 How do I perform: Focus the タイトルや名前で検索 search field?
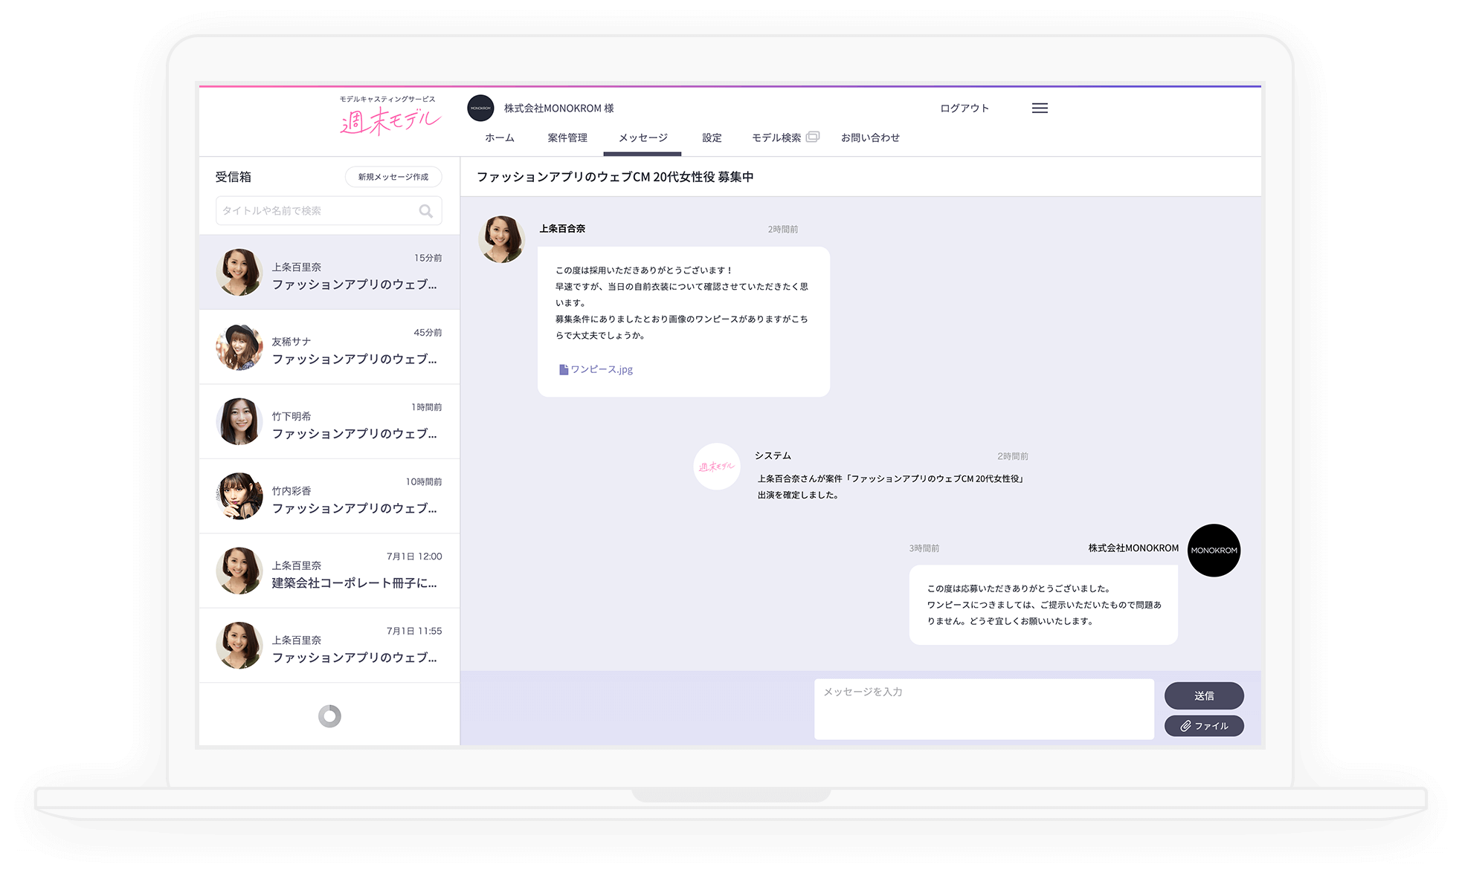tap(329, 211)
